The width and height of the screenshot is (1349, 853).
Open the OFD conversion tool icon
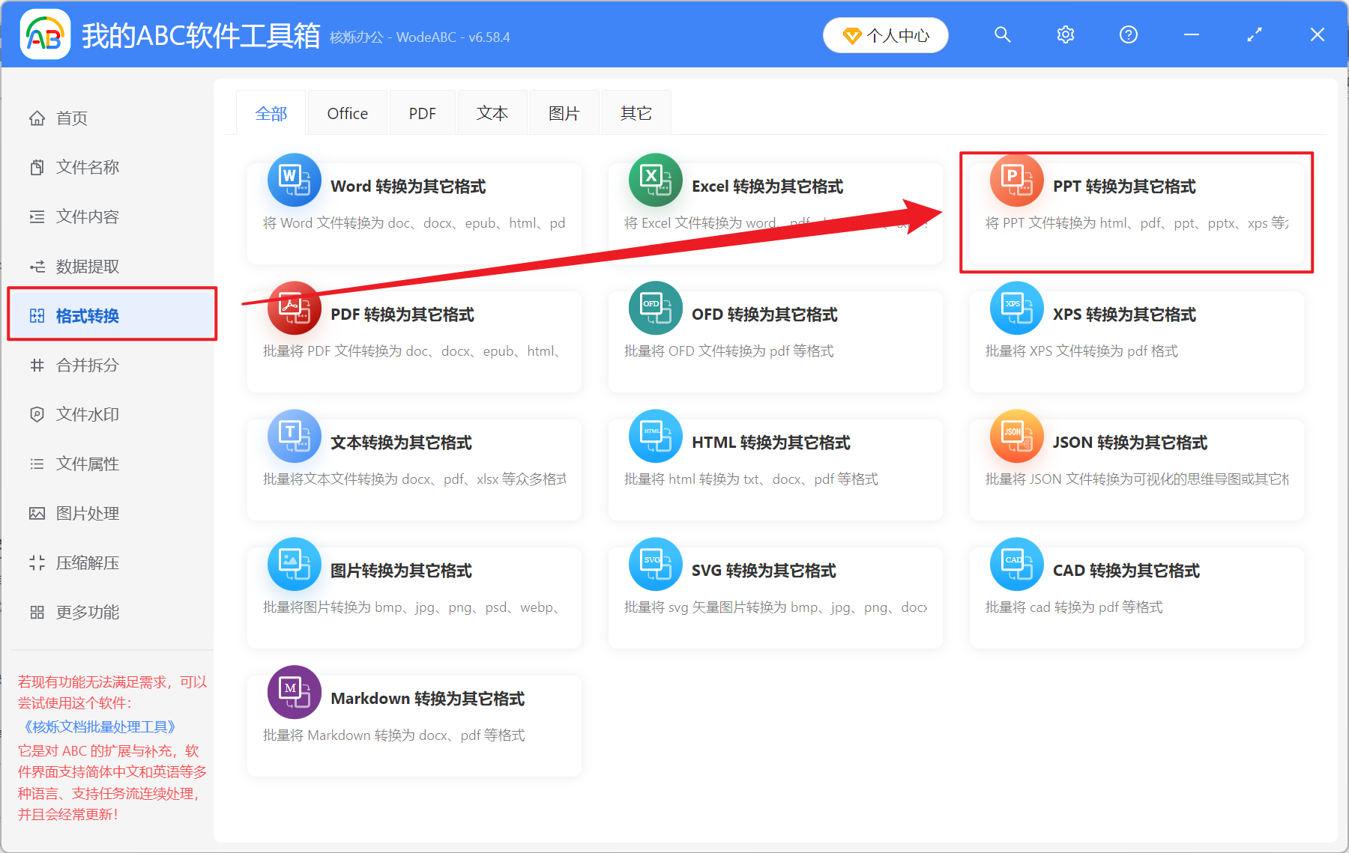pos(655,309)
